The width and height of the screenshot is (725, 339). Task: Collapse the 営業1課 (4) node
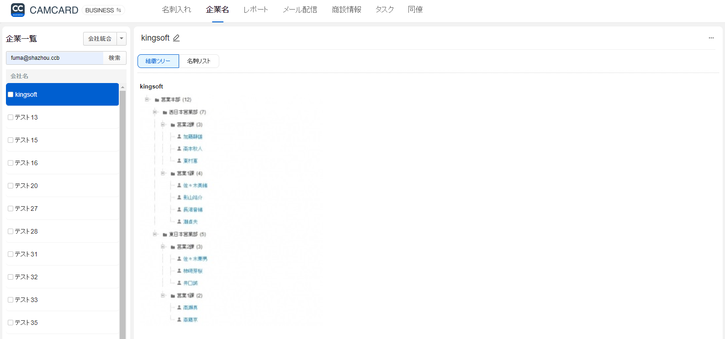[163, 173]
